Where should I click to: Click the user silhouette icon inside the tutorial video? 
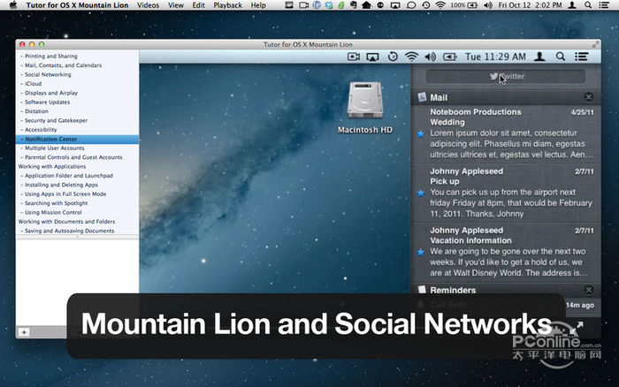(539, 57)
